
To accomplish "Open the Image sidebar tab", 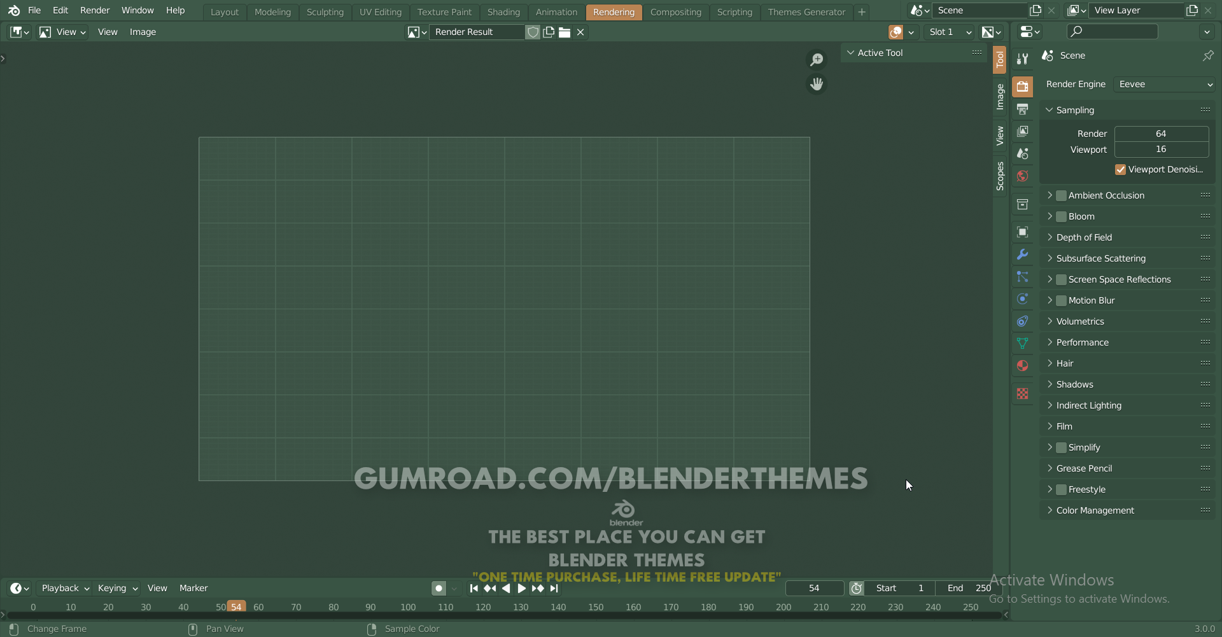I will click(1000, 97).
